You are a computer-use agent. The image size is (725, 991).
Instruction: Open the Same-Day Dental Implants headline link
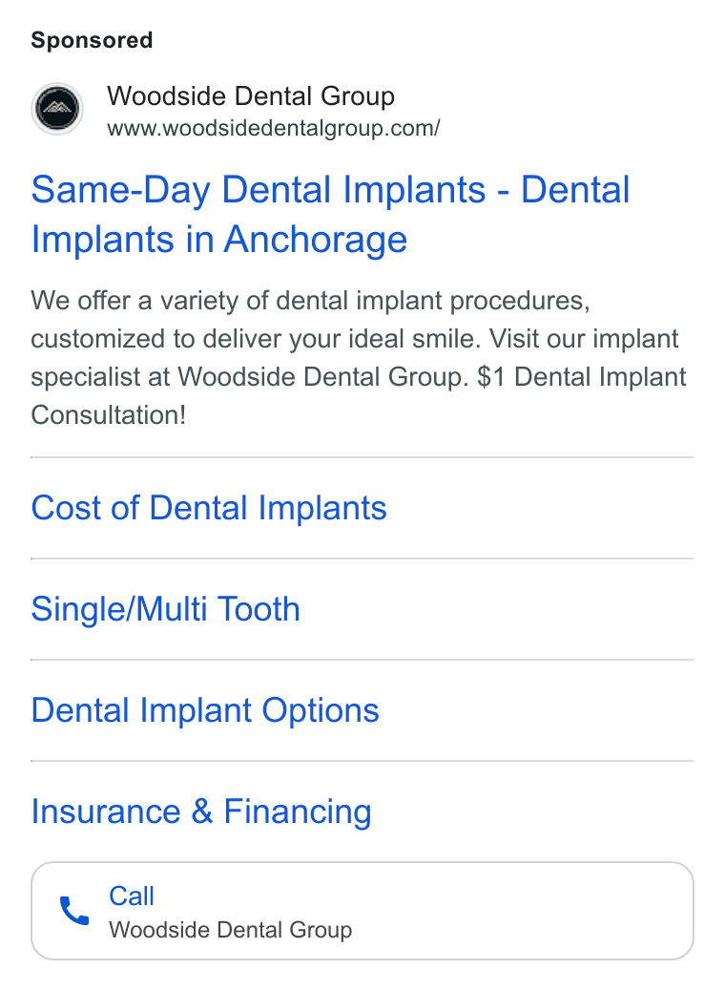tap(330, 214)
